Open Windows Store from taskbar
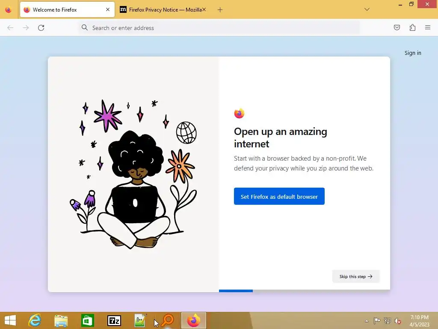 (87, 320)
